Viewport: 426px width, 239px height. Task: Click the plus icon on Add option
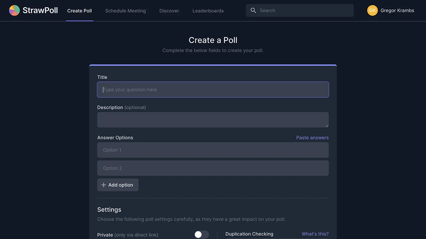(104, 185)
